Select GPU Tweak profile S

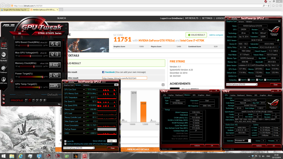[x=41, y=100]
